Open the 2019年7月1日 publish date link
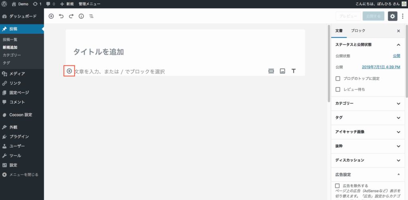Image resolution: width=408 pixels, height=200 pixels. tap(381, 67)
